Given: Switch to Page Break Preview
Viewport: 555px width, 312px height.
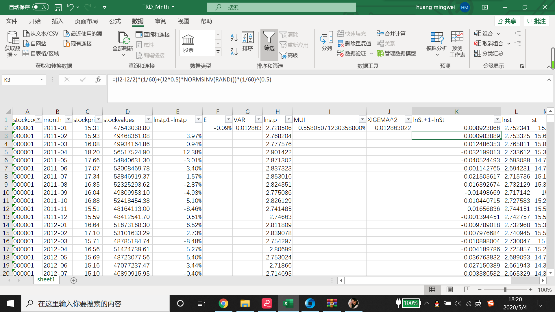Looking at the screenshot, I should (467, 289).
